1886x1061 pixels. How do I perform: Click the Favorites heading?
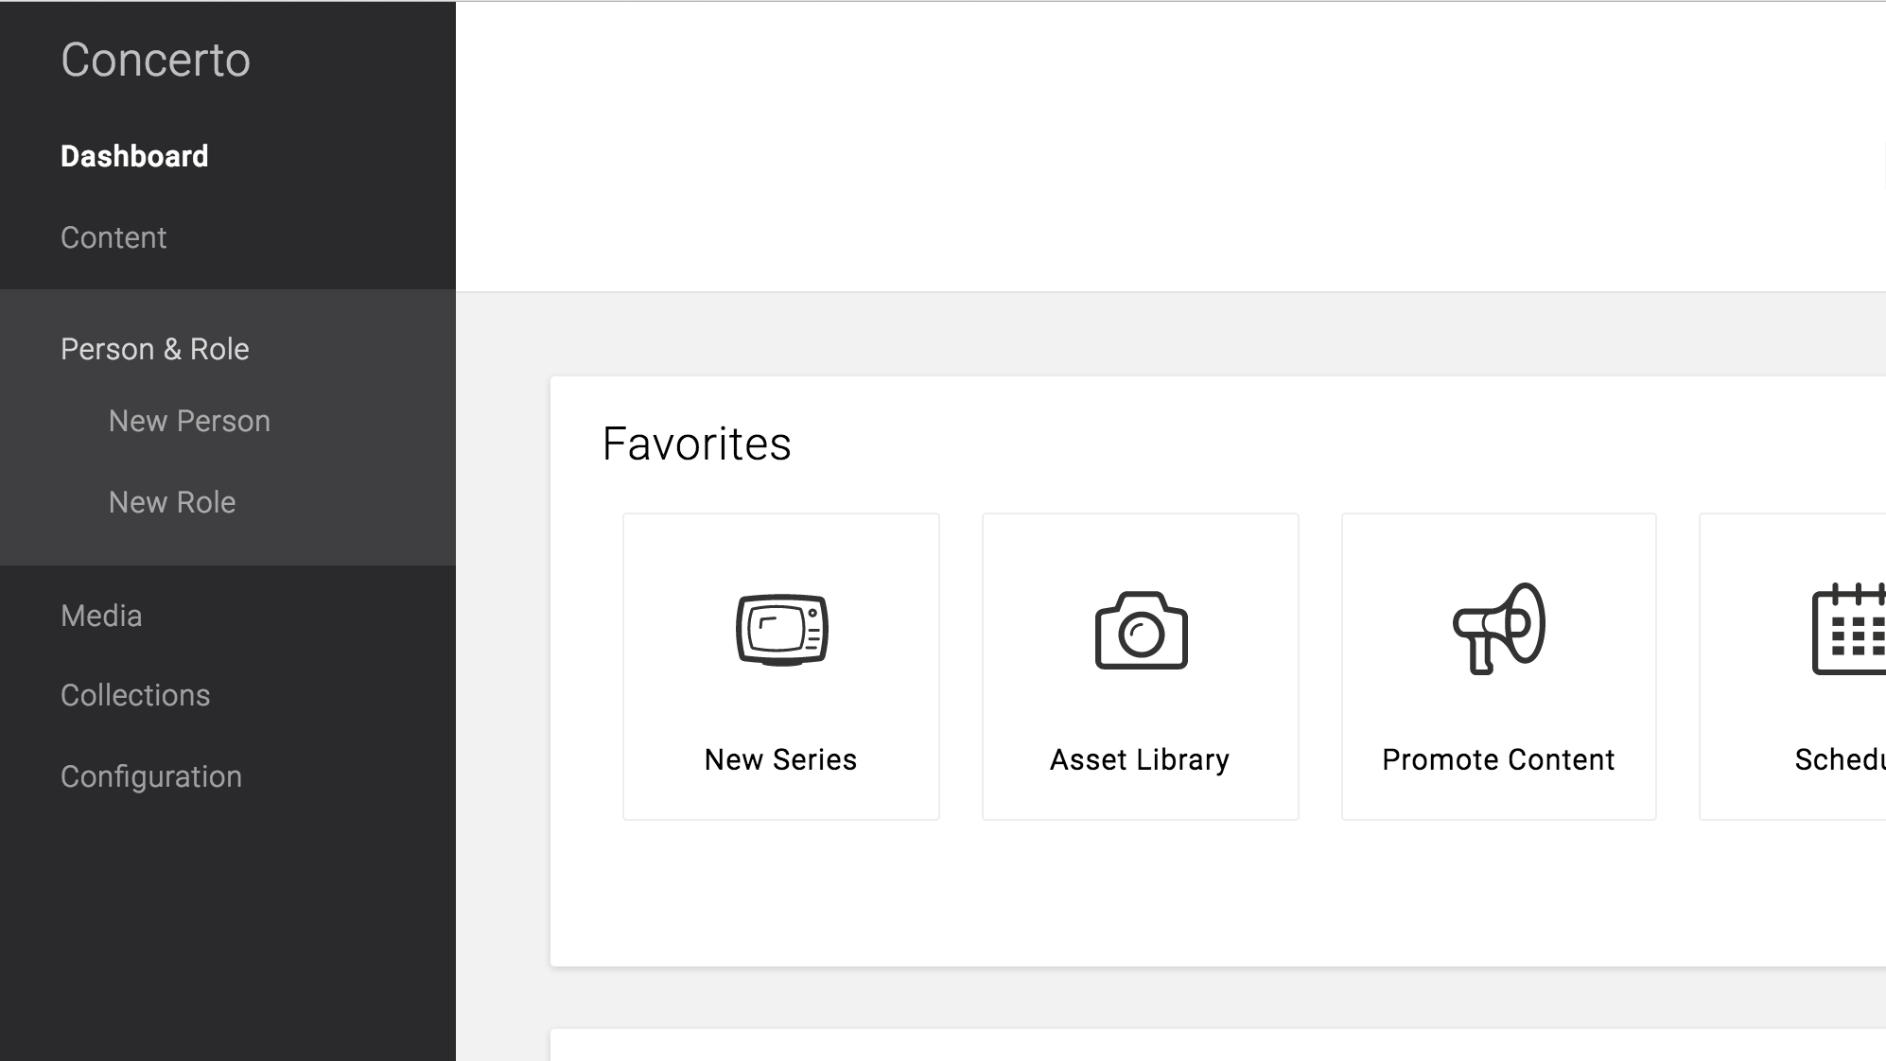[x=696, y=444]
